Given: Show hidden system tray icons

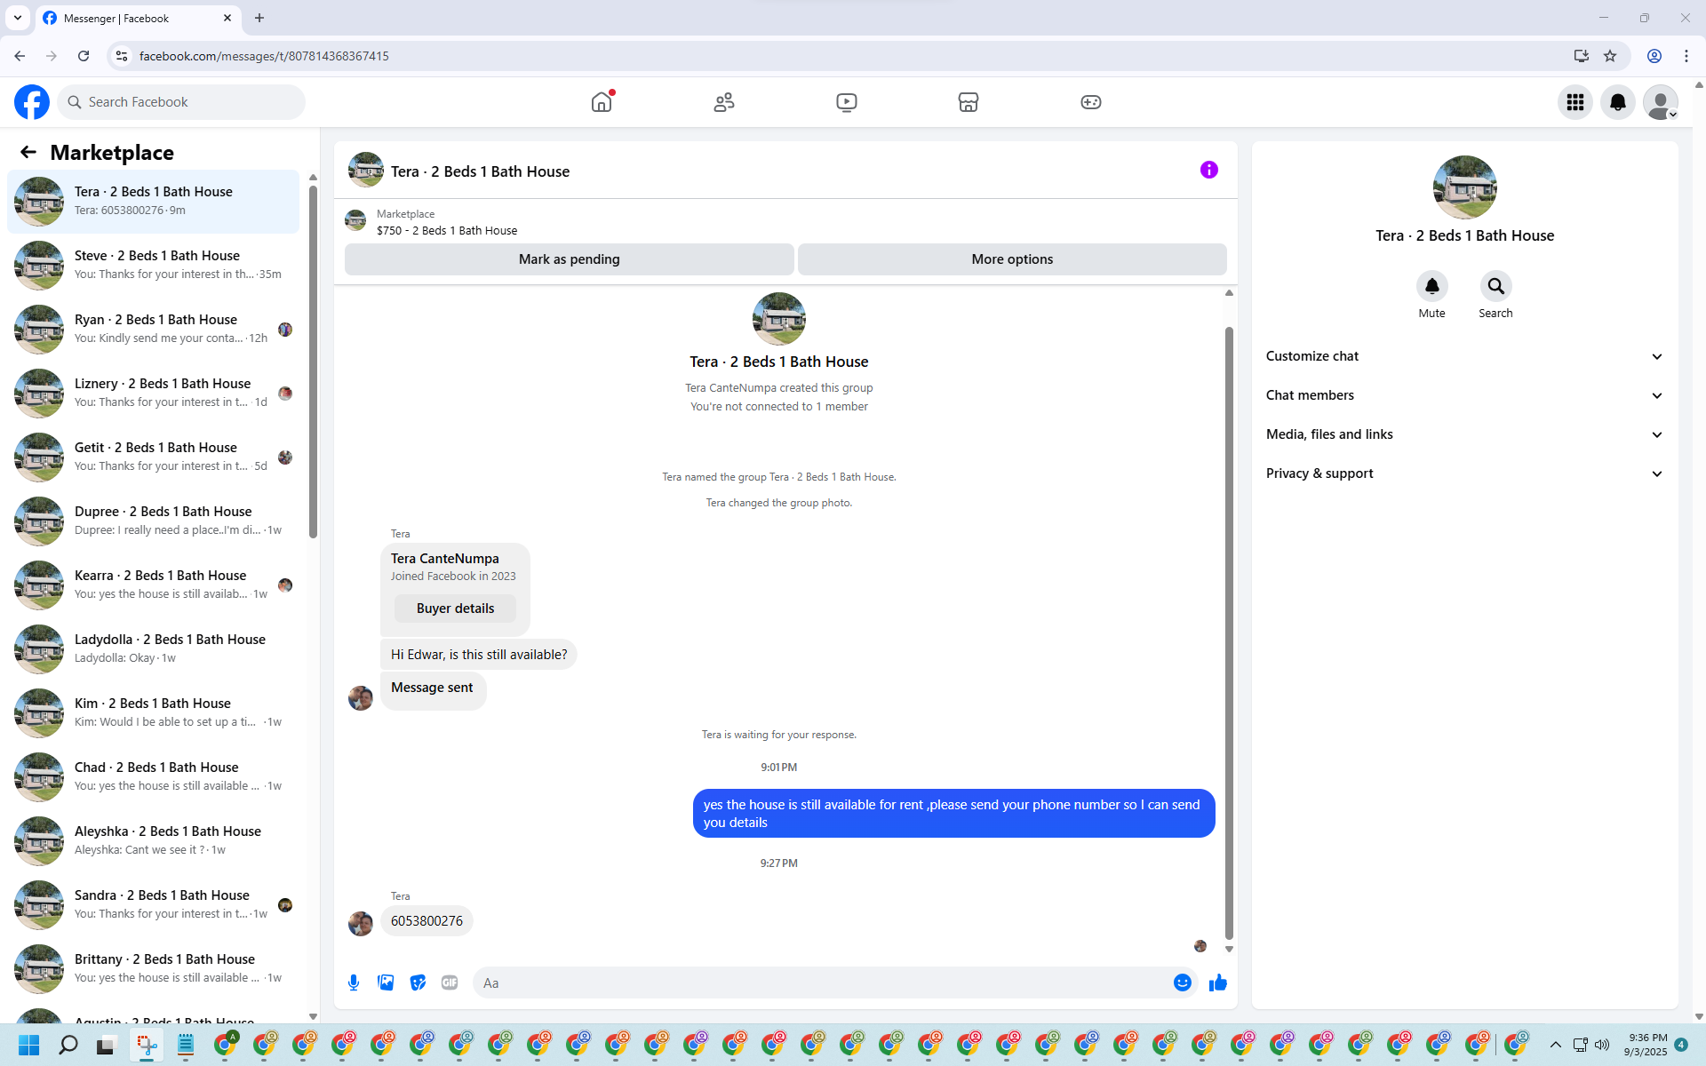Looking at the screenshot, I should [1556, 1045].
